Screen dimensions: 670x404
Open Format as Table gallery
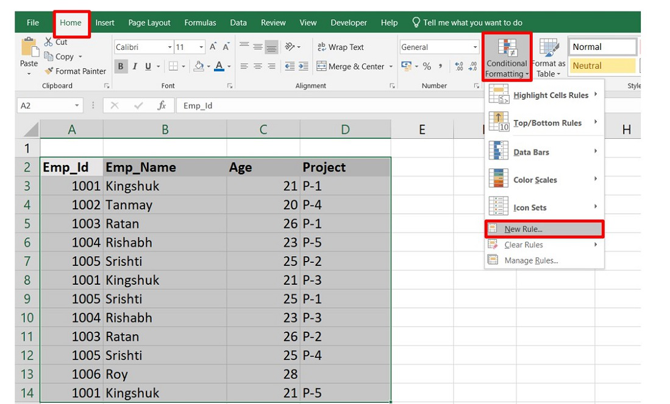[548, 57]
